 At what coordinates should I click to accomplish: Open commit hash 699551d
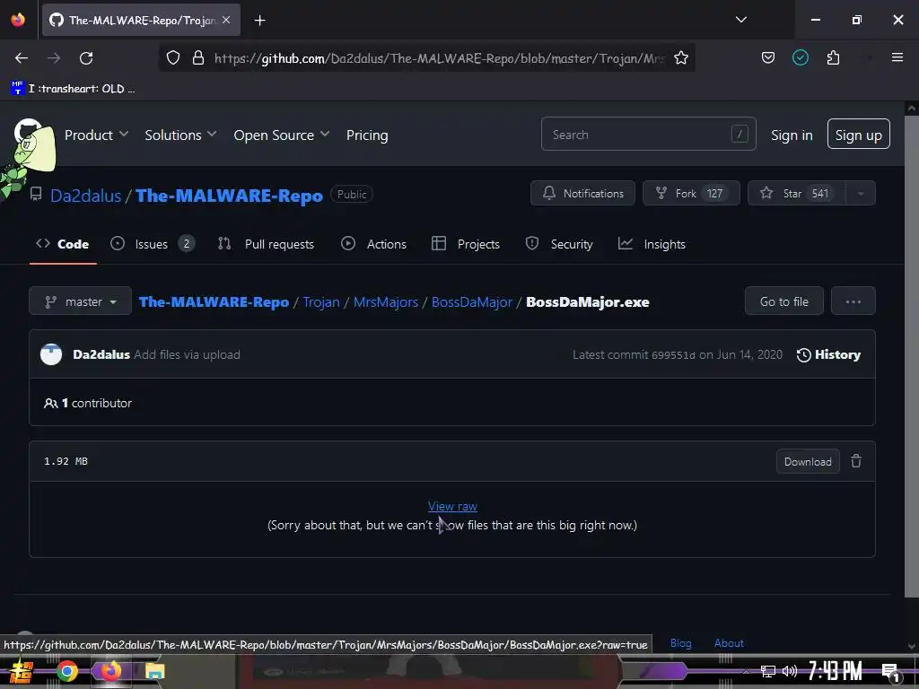(673, 354)
